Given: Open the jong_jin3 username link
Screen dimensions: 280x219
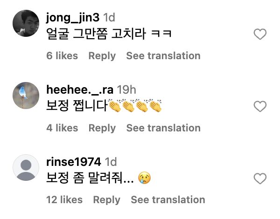Looking at the screenshot, I should pos(73,18).
